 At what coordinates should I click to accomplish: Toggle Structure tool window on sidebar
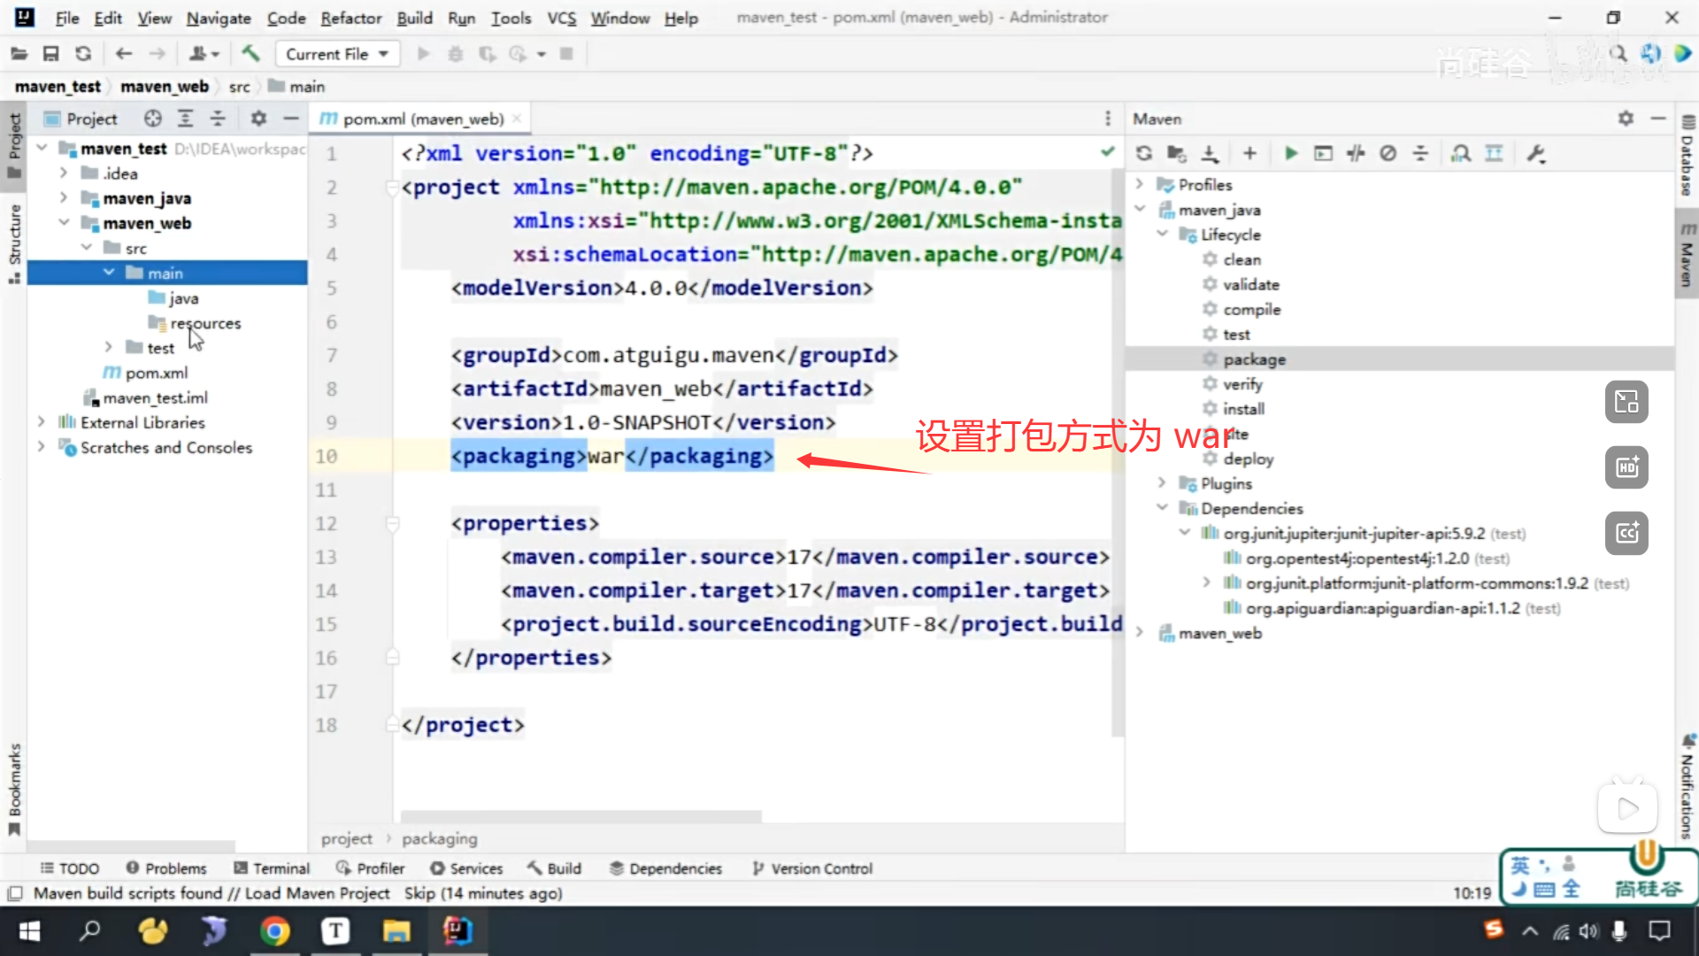pos(14,241)
